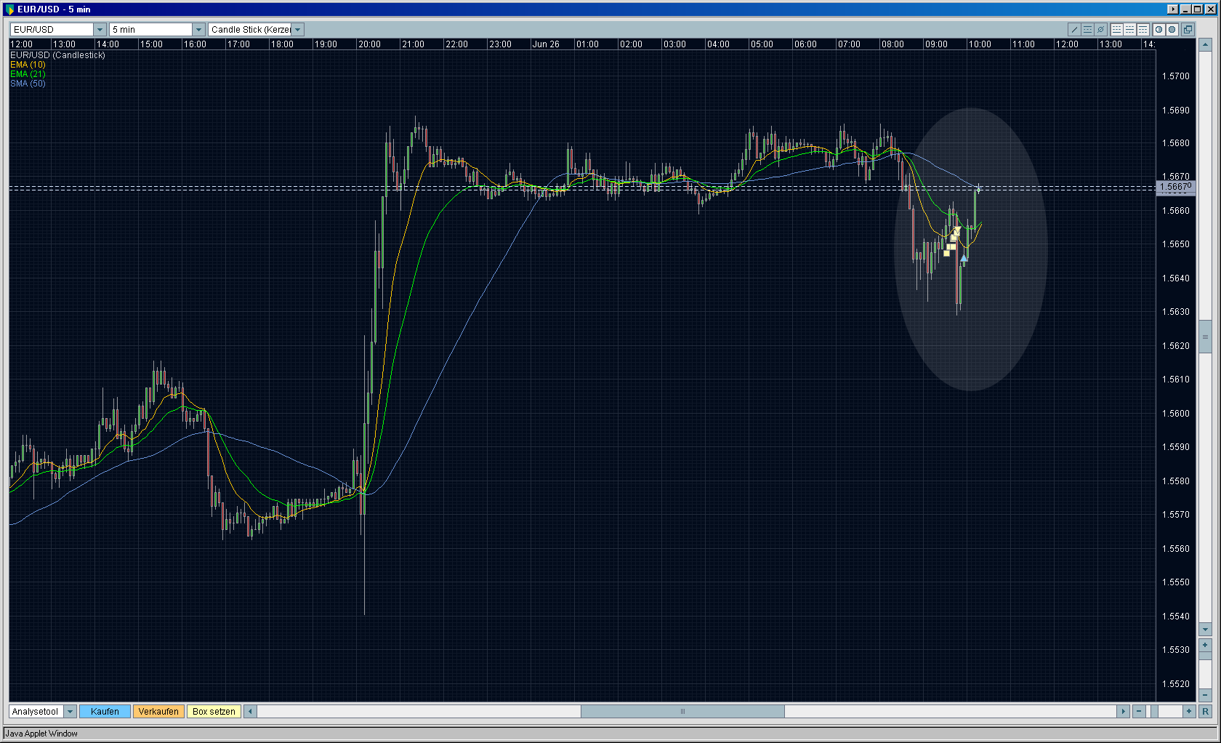
Task: Toggle the half-shaded octagon button
Action: point(1159,30)
